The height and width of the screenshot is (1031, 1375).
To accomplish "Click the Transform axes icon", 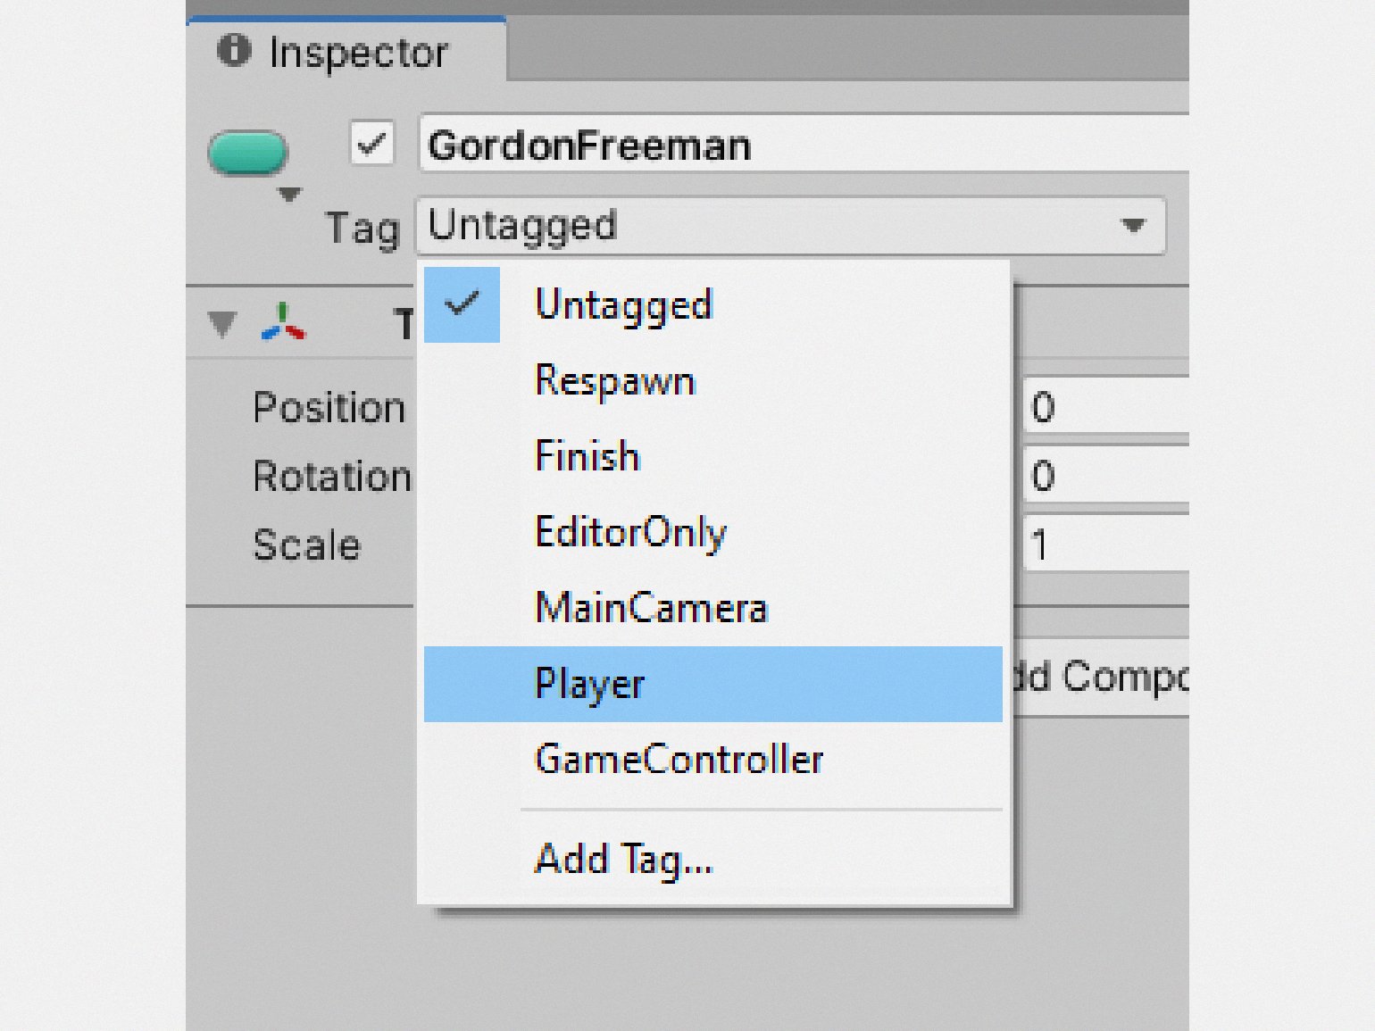I will pos(283,322).
